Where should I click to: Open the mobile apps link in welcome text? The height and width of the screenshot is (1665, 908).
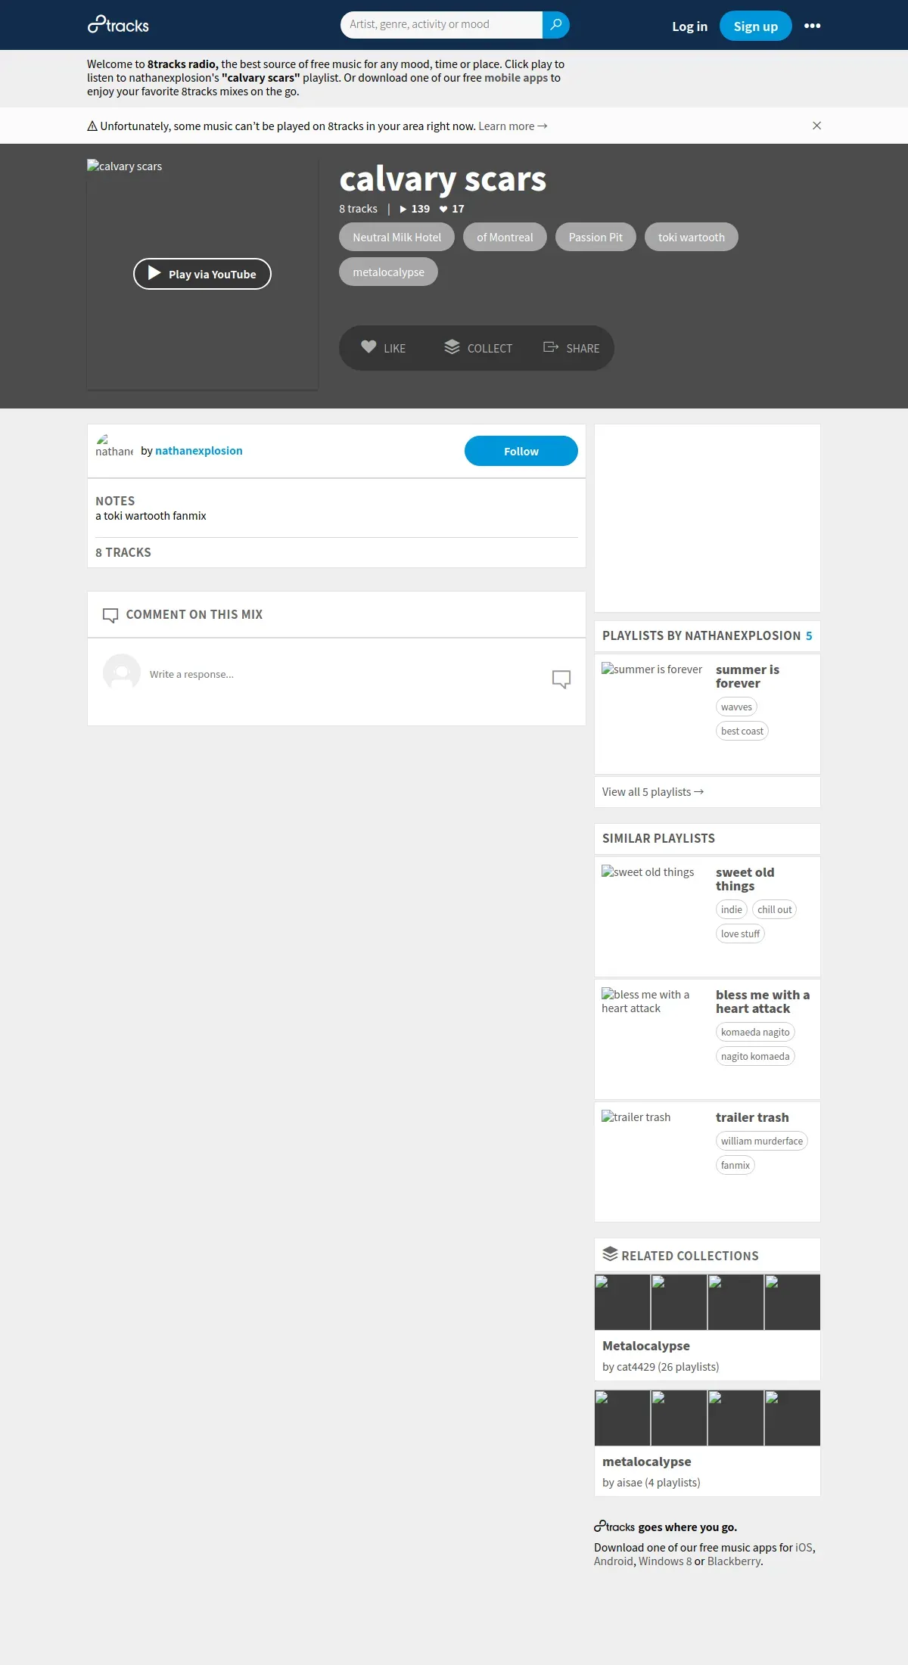click(x=515, y=78)
